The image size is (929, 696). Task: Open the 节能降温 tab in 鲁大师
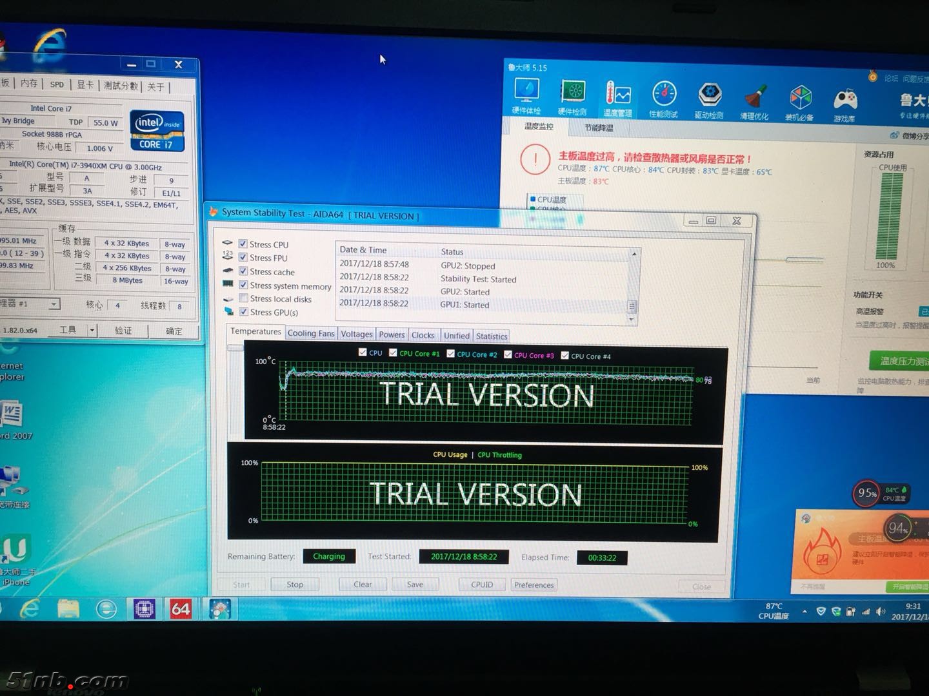599,128
